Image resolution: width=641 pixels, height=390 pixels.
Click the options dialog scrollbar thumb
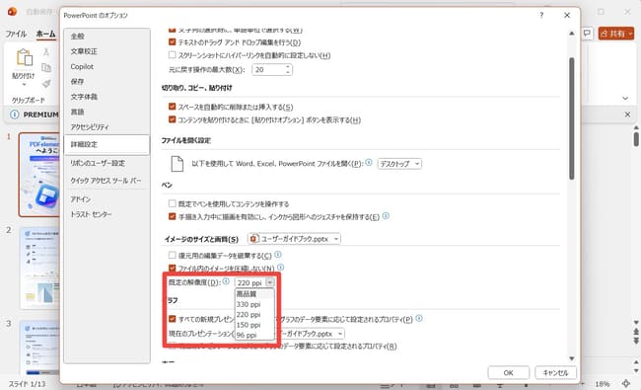pyautogui.click(x=572, y=118)
